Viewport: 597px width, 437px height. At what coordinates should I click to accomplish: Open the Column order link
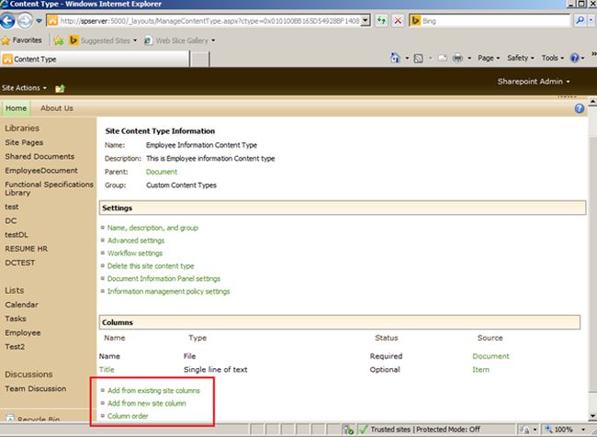coord(128,416)
